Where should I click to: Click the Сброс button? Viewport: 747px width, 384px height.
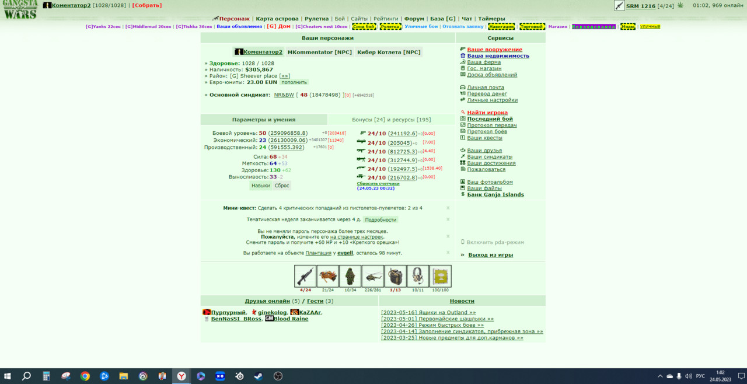pyautogui.click(x=282, y=186)
